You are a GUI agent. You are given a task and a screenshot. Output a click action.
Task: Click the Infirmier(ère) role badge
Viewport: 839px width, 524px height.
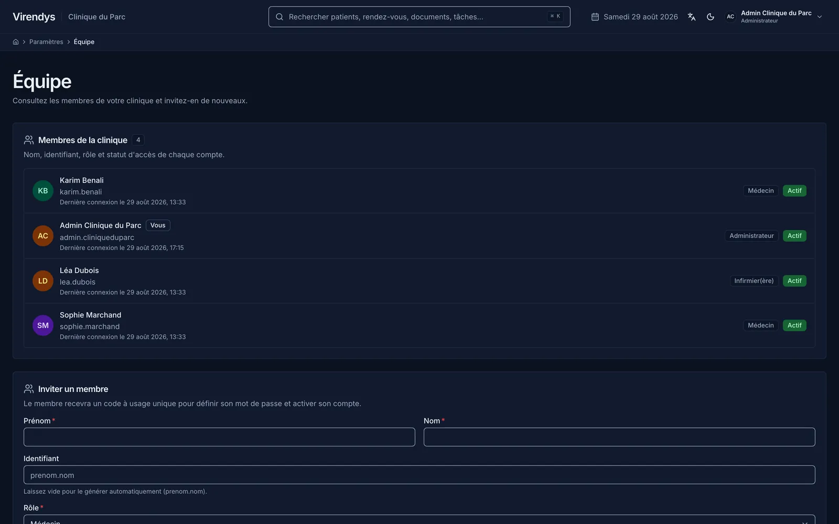(754, 281)
